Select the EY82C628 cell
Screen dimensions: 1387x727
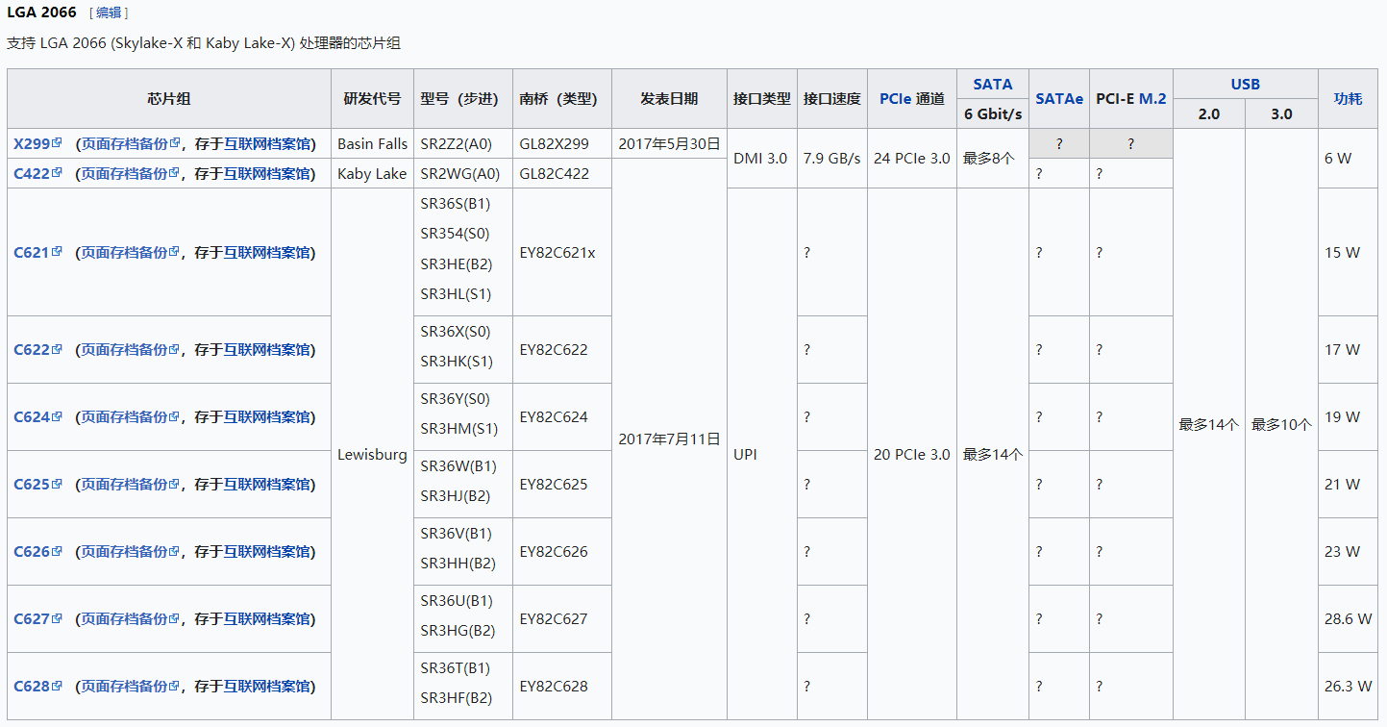coord(561,686)
